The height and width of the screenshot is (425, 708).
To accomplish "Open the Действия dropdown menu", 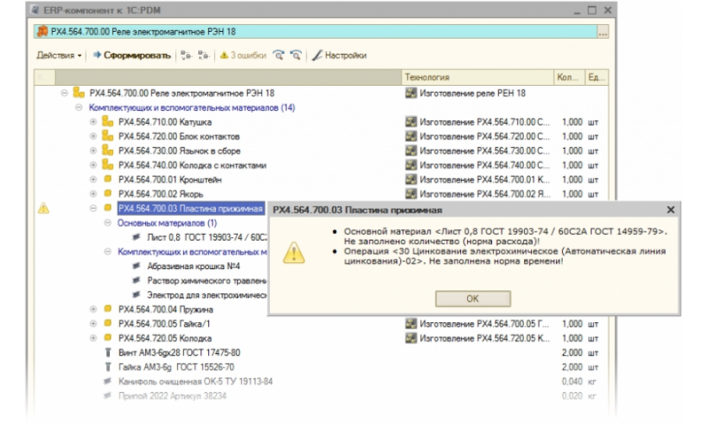I will (59, 55).
